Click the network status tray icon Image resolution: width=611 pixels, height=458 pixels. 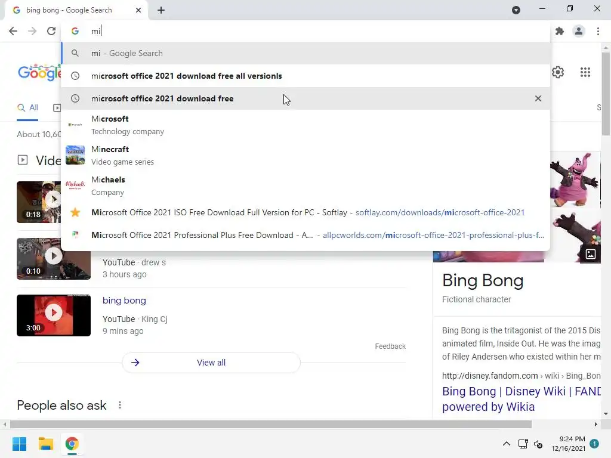tap(523, 444)
